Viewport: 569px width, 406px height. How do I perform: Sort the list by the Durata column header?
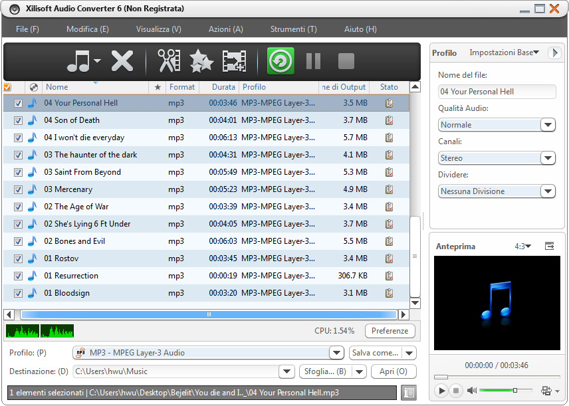pos(219,87)
